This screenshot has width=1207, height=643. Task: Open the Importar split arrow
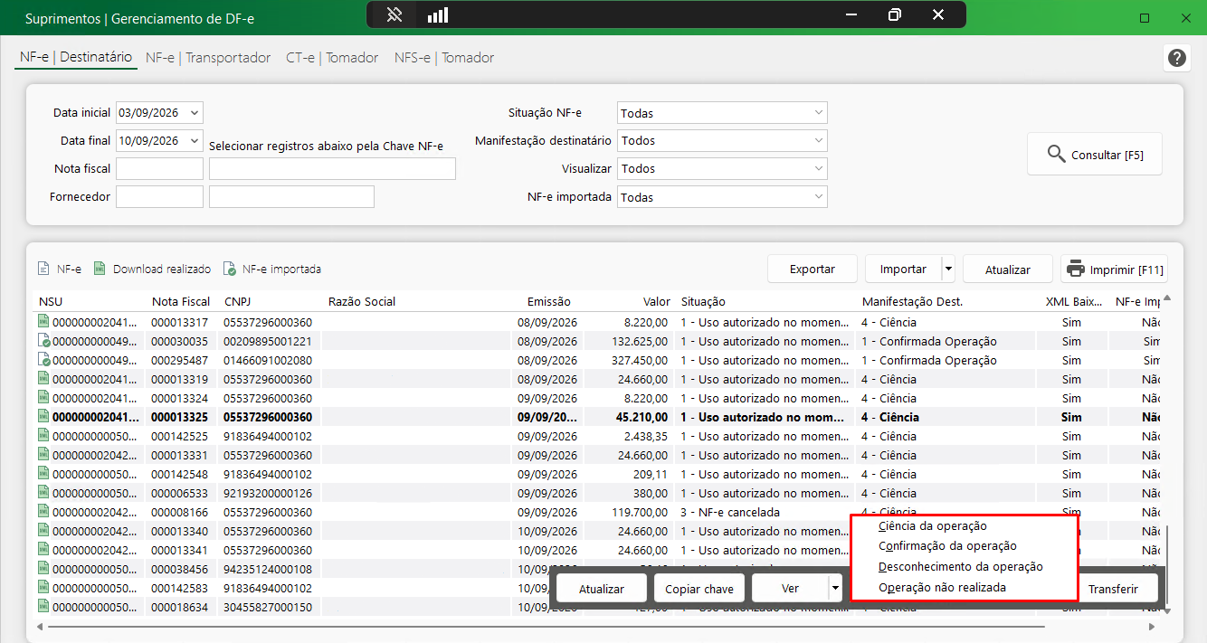948,269
